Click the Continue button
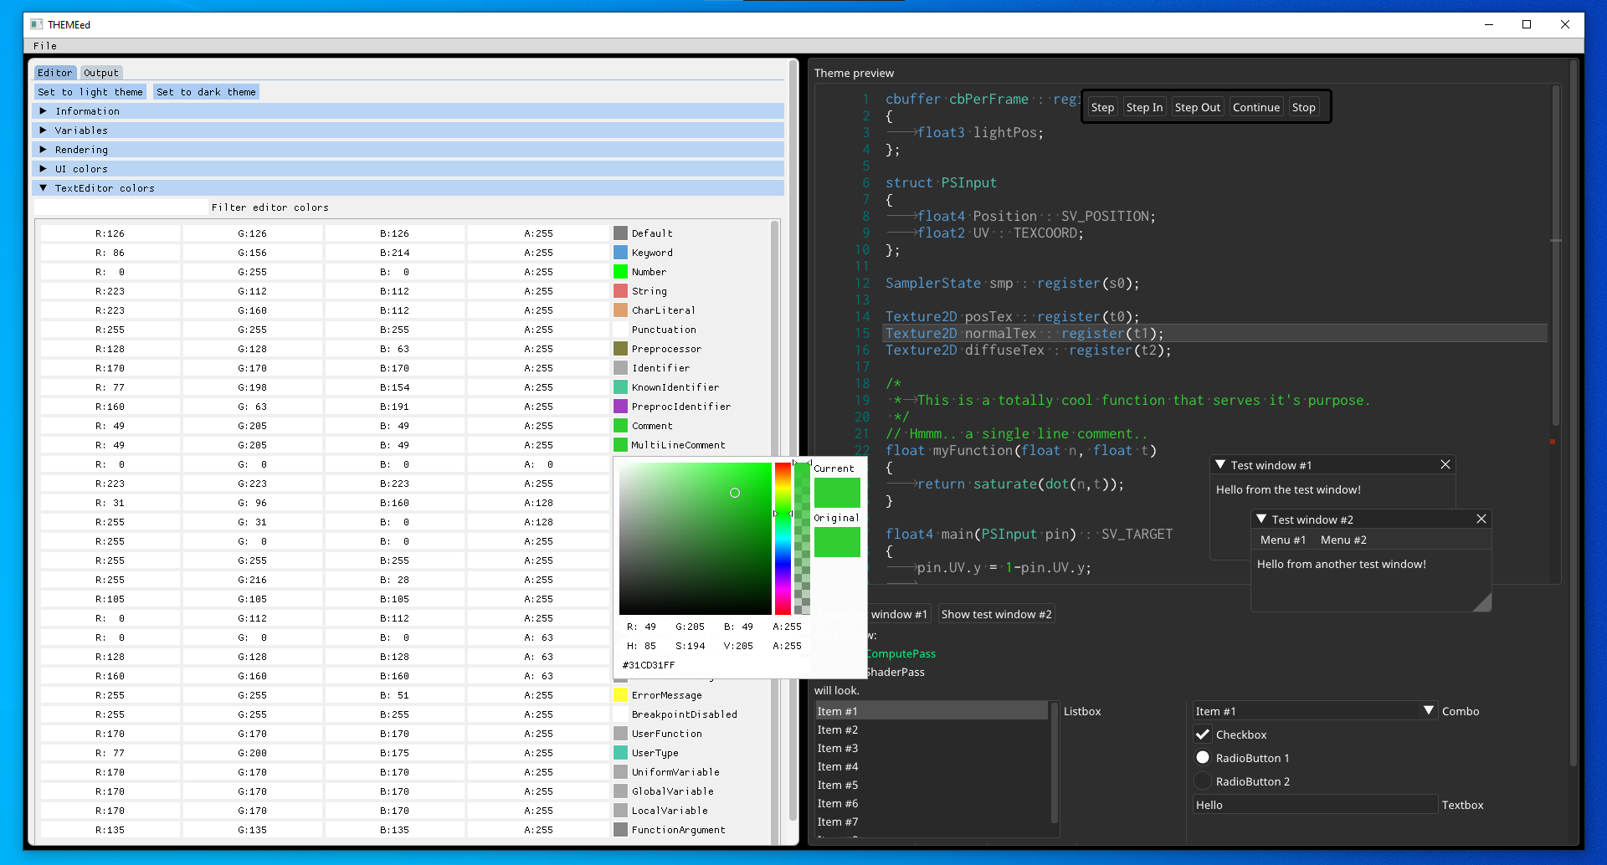This screenshot has width=1607, height=865. coord(1256,107)
